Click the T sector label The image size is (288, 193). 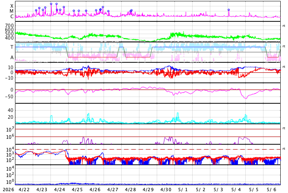pos(12,47)
